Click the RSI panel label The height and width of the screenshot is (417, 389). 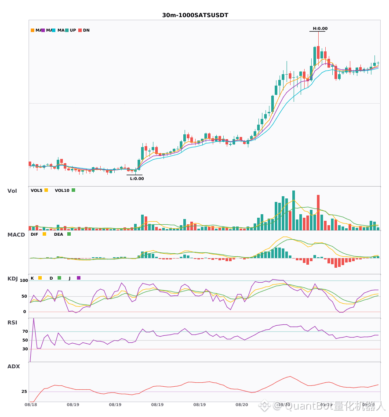[12, 323]
